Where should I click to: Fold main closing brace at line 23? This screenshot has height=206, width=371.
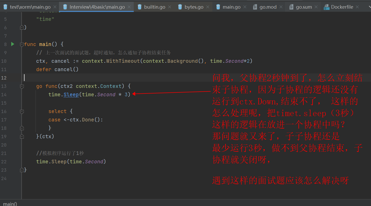22,170
